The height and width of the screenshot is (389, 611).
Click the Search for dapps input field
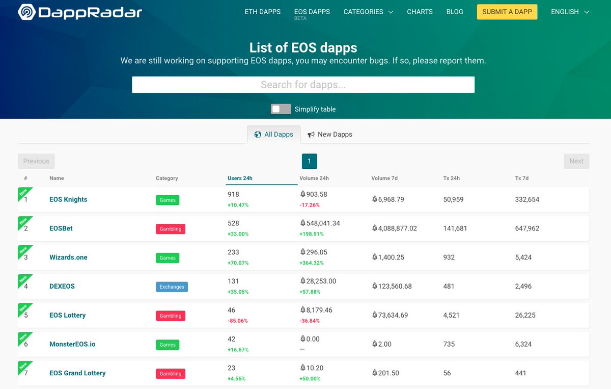point(303,84)
